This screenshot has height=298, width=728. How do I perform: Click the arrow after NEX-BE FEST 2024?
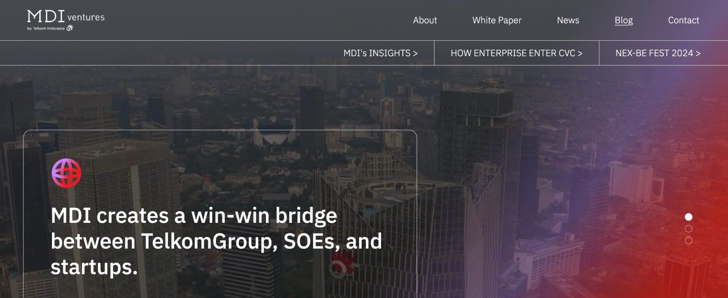698,53
